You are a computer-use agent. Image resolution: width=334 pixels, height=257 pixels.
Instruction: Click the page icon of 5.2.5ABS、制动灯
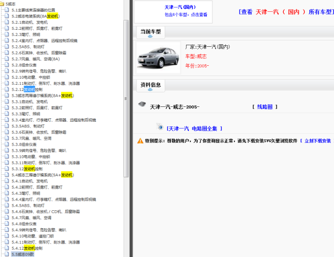pyautogui.click(x=7, y=47)
